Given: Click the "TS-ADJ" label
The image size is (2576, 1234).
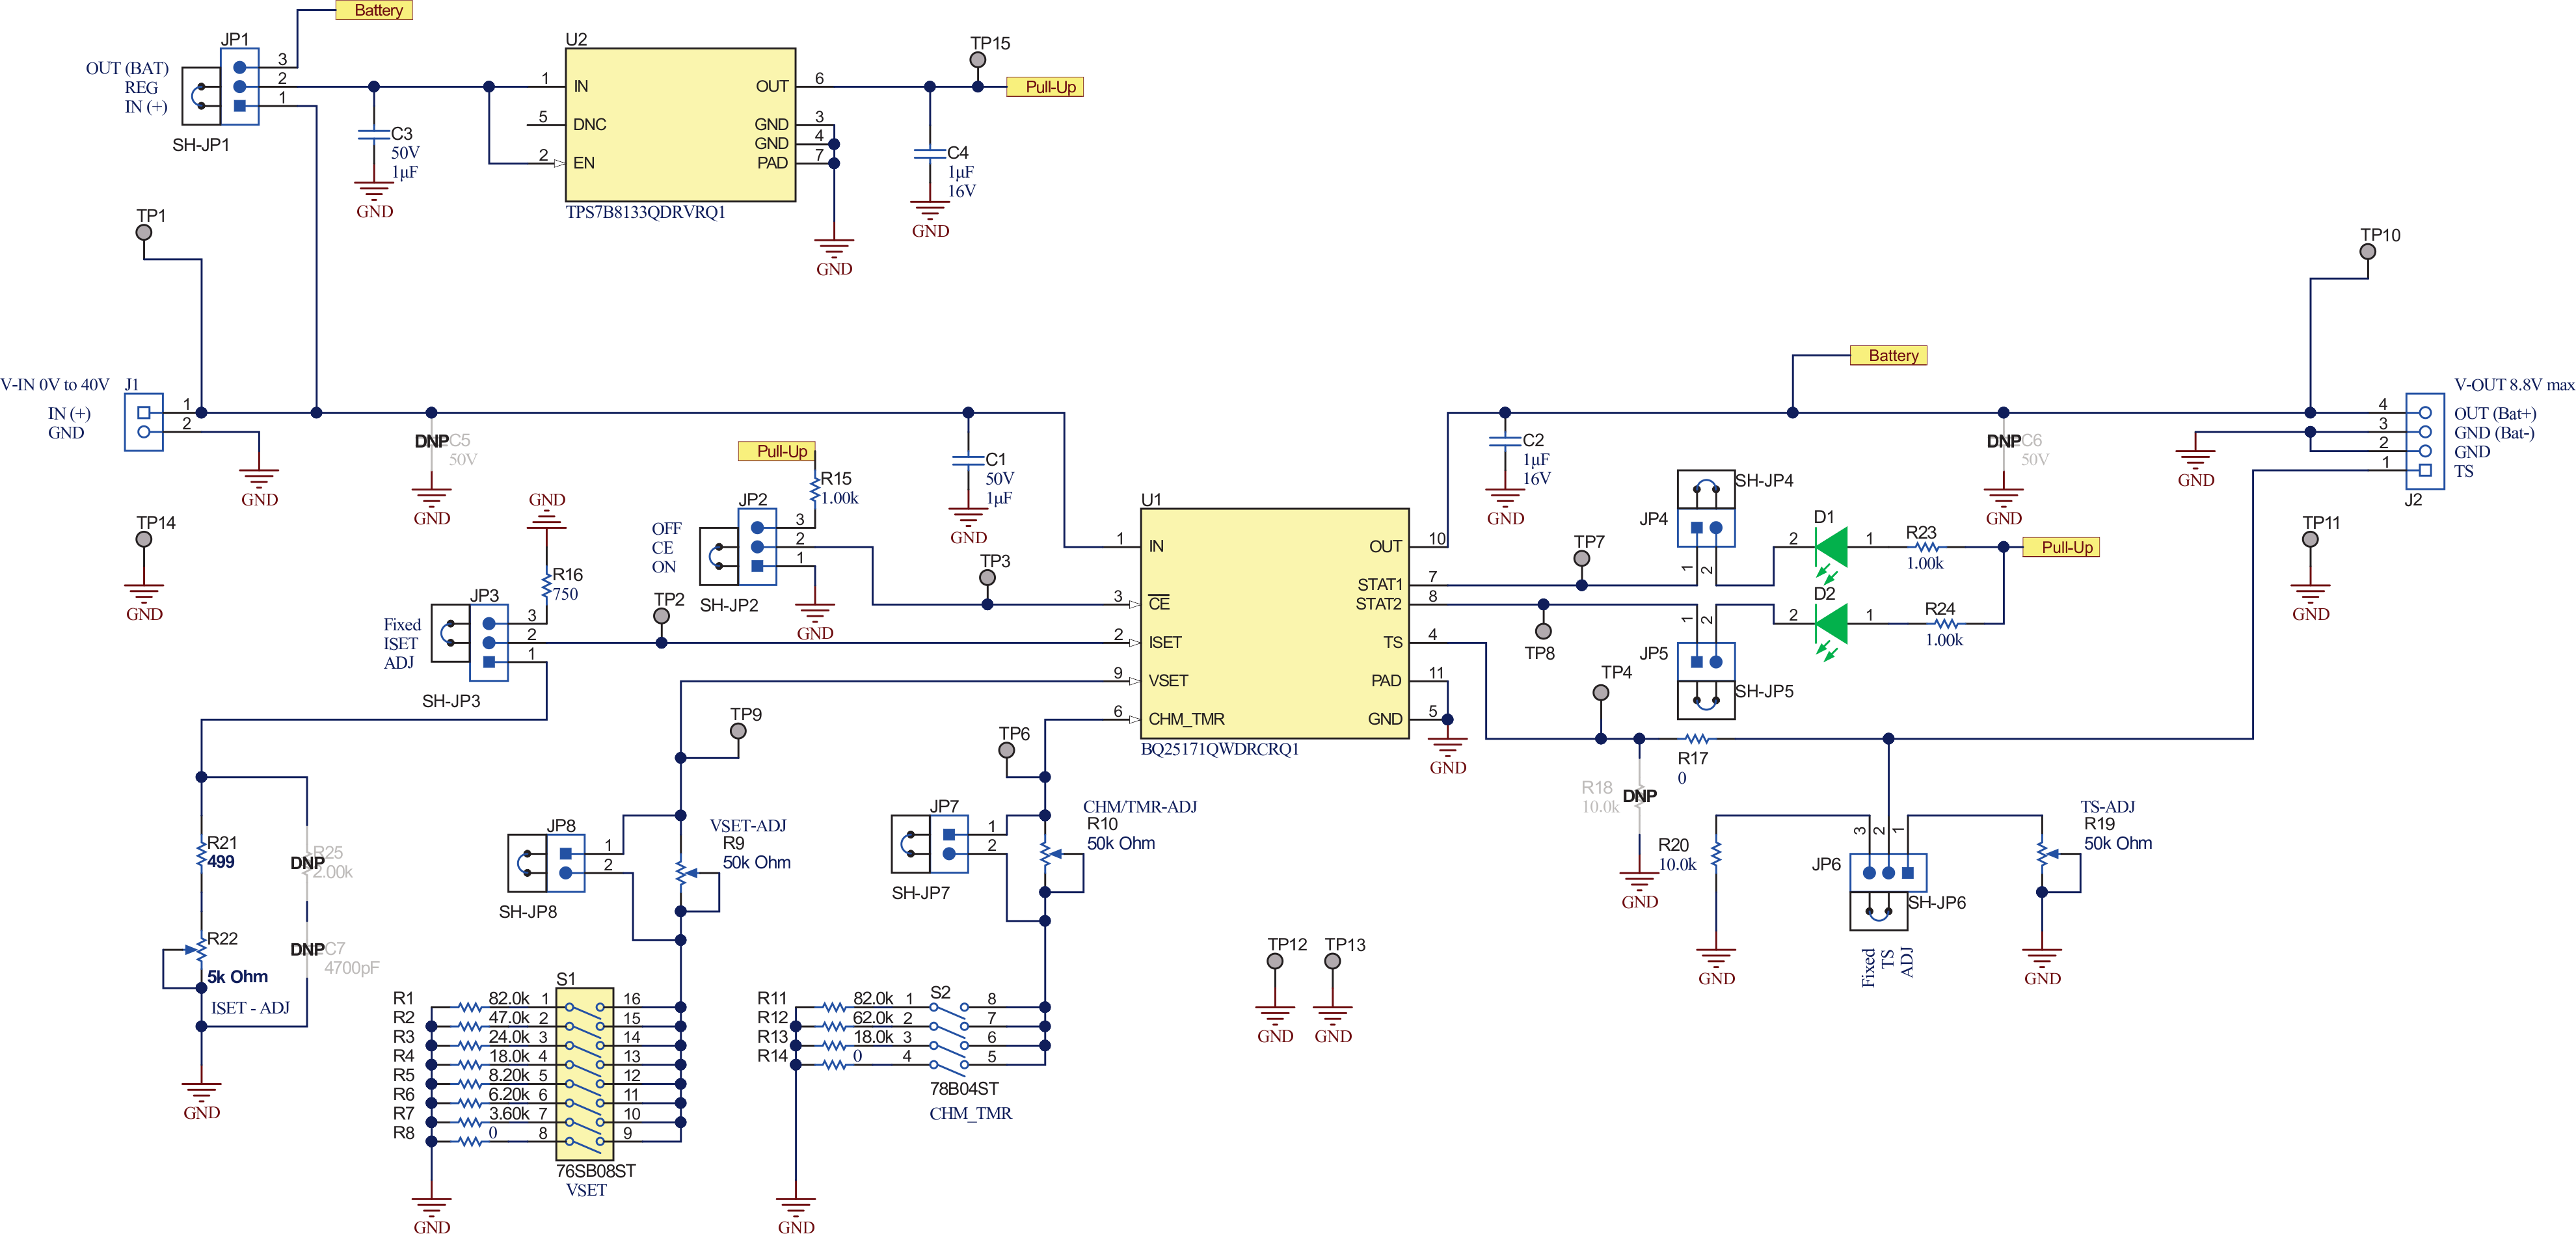Looking at the screenshot, I should coord(2108,806).
